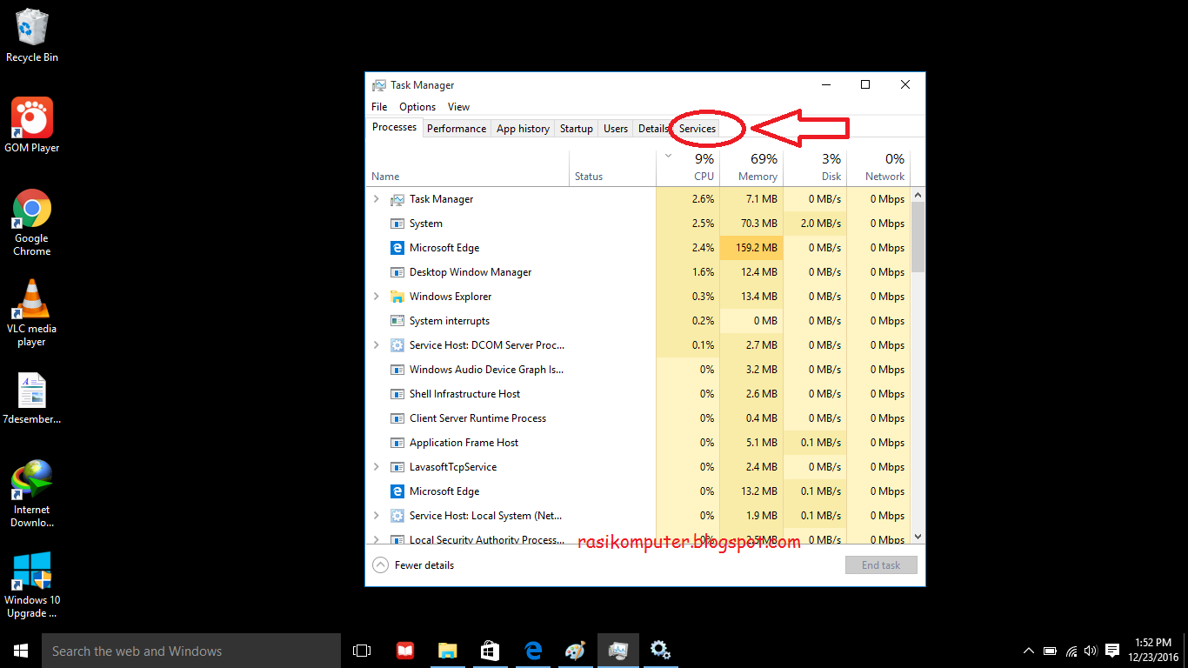Sort by the Name column header

468,167
